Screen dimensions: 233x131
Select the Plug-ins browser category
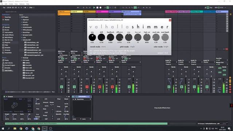[7, 43]
